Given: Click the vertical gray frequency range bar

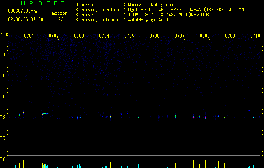Looking at the screenshot, I should (x=8, y=118).
